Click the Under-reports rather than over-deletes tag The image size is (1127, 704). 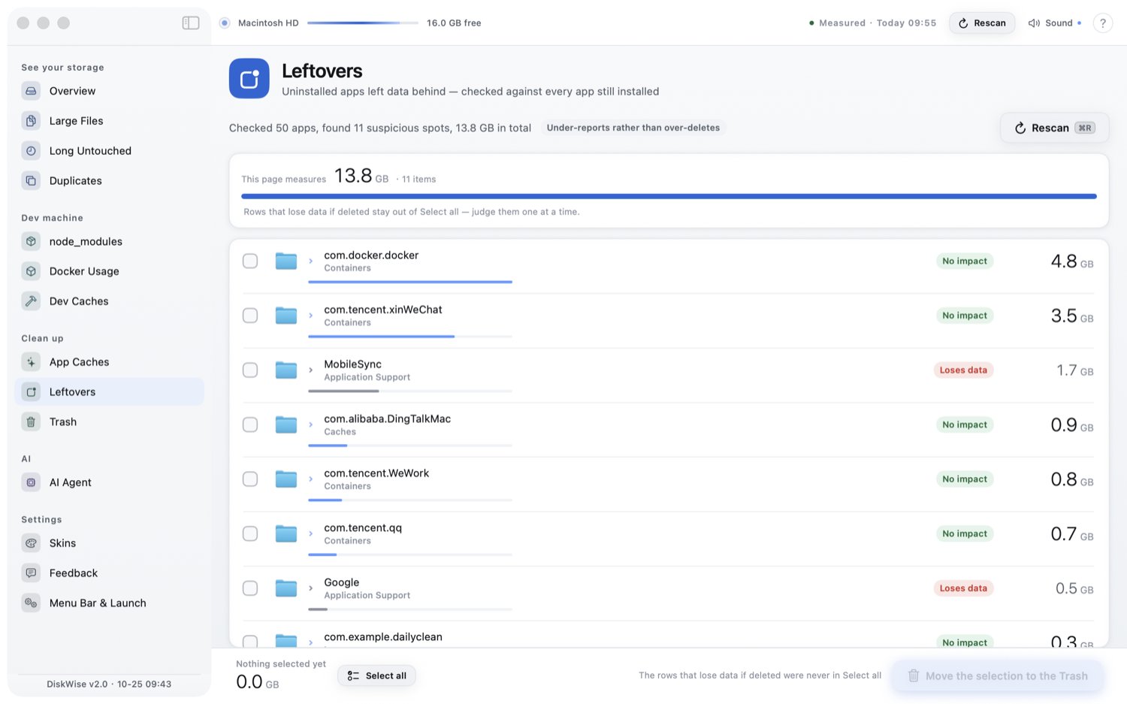click(633, 128)
